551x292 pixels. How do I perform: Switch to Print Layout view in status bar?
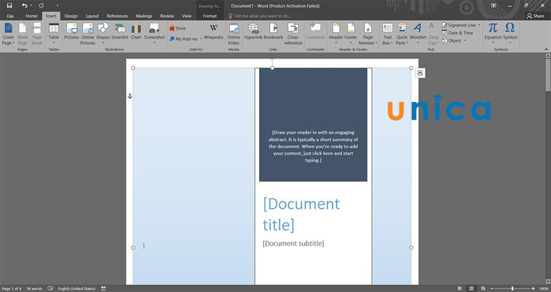472,289
